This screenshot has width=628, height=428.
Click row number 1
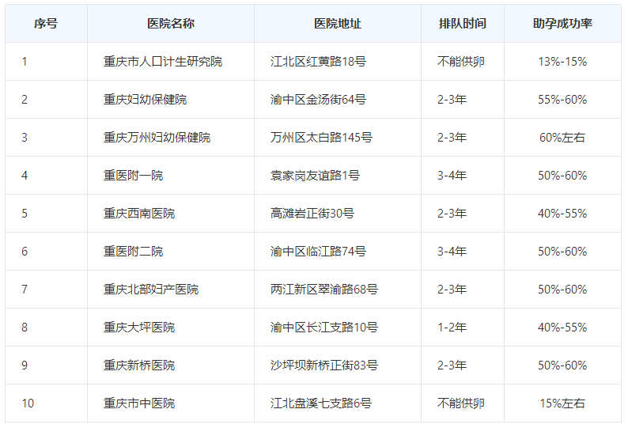click(25, 62)
